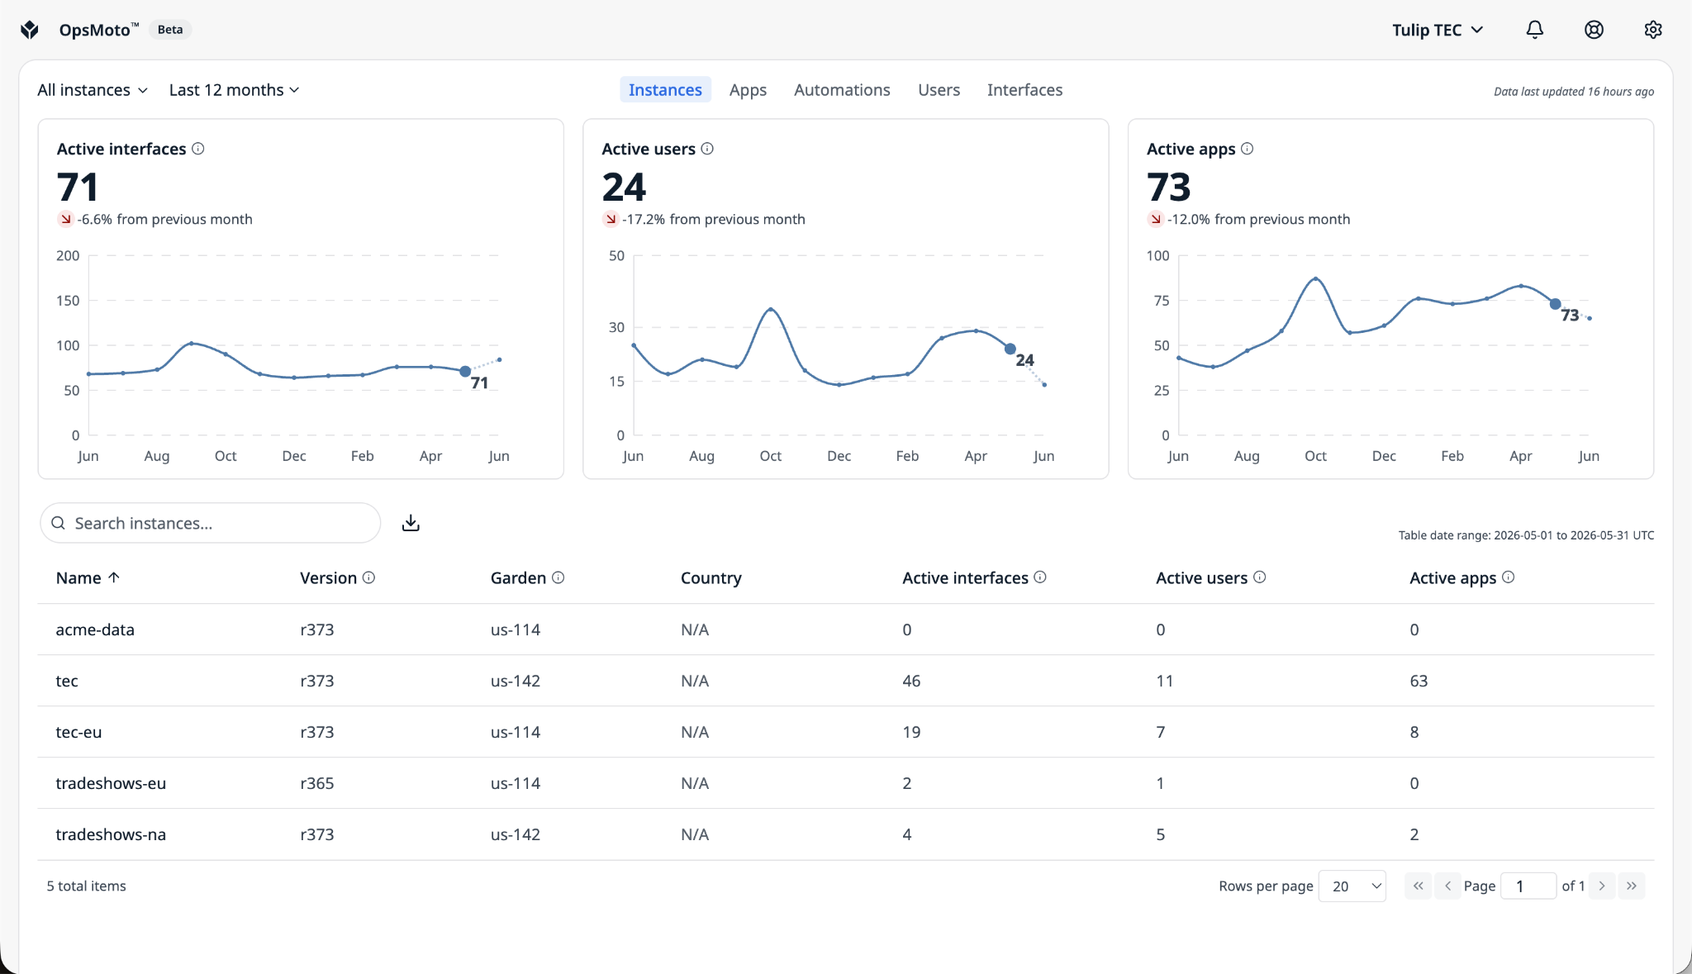
Task: Go to the next page button
Action: tap(1602, 886)
